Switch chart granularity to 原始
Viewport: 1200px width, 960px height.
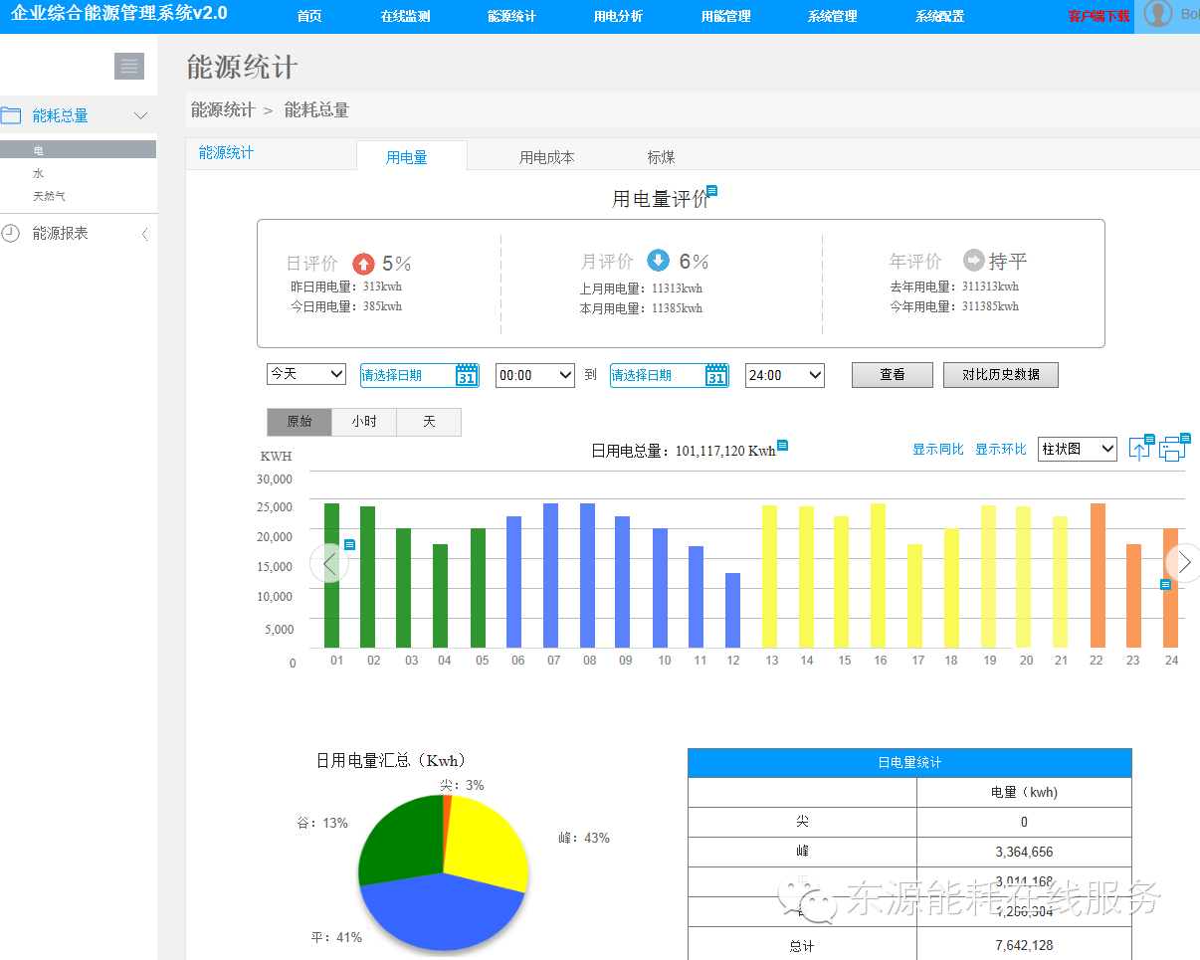[x=300, y=422]
